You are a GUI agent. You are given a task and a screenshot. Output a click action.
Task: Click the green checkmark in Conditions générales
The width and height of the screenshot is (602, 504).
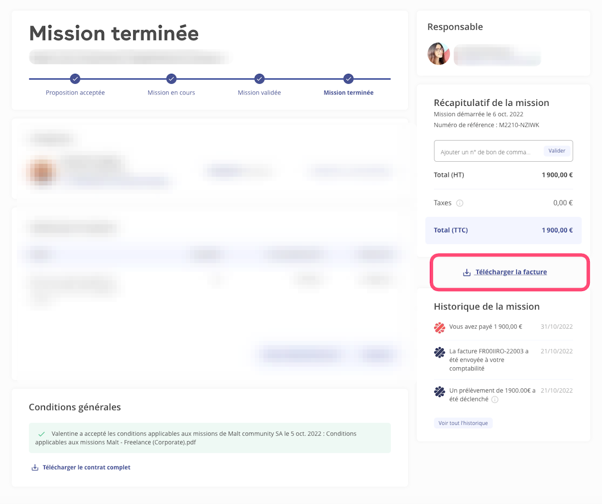coord(41,434)
